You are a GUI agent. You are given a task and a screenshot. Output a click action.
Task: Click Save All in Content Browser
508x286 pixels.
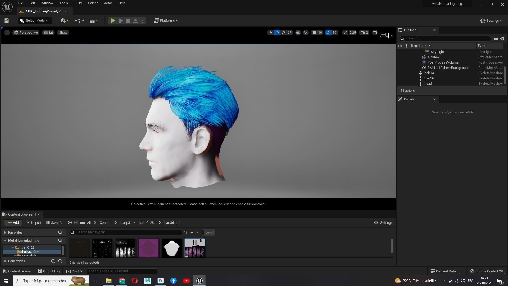pyautogui.click(x=55, y=223)
